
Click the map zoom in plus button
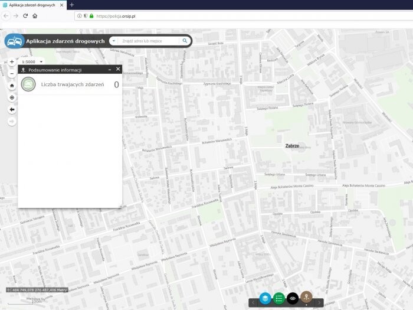[12, 61]
